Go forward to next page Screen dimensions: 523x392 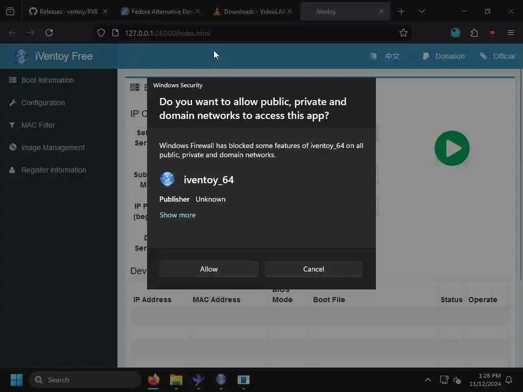click(x=30, y=33)
